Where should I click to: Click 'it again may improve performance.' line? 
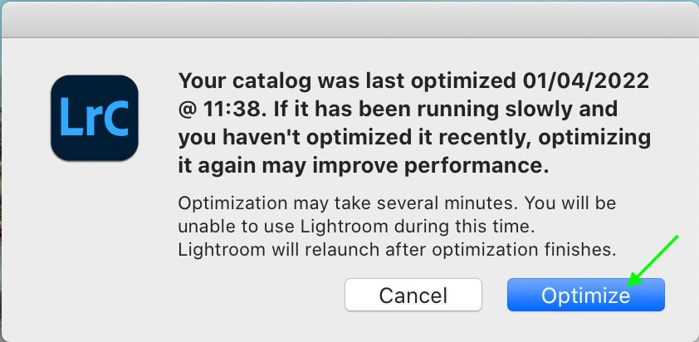(x=364, y=166)
